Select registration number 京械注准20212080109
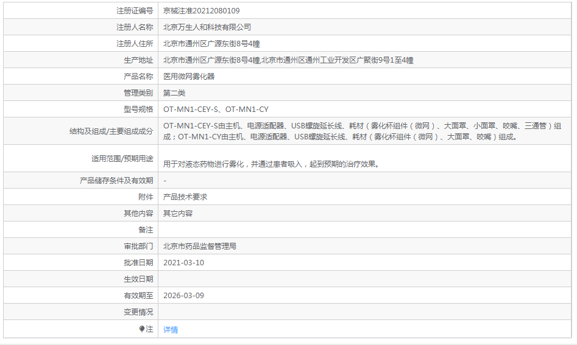The height and width of the screenshot is (345, 577). point(201,11)
